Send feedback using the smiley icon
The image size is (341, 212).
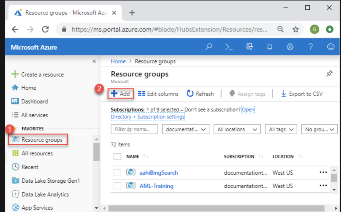[330, 47]
